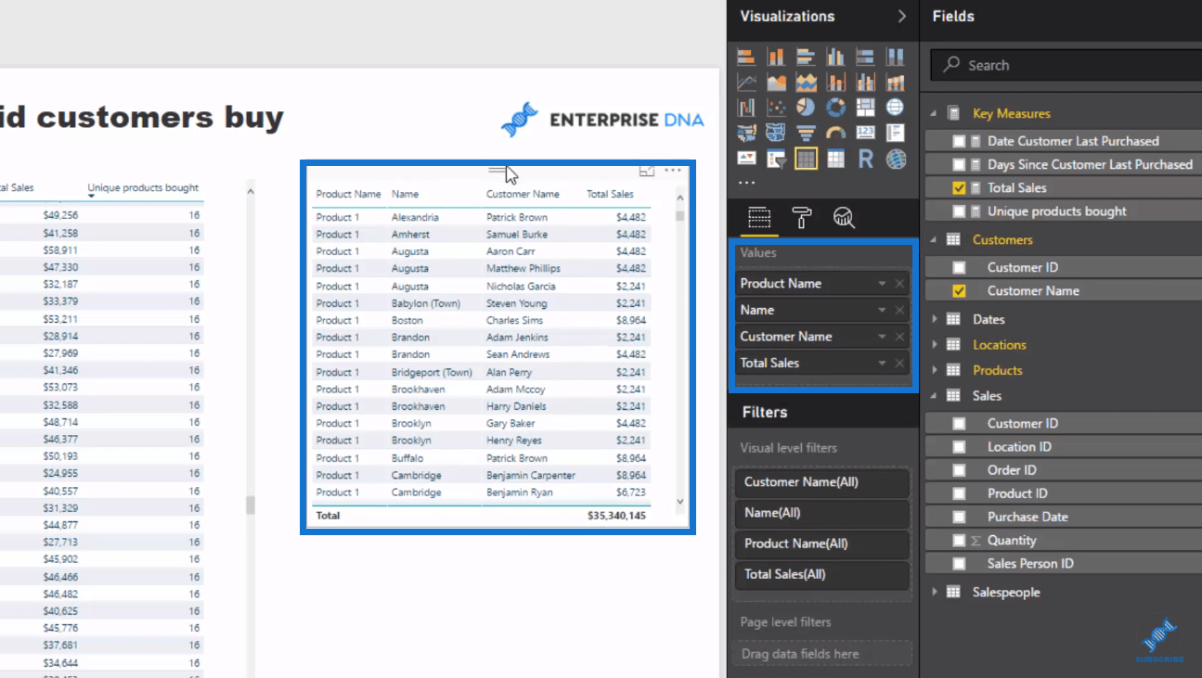Select the stacked bar chart visualization
This screenshot has height=678, width=1202.
click(746, 58)
